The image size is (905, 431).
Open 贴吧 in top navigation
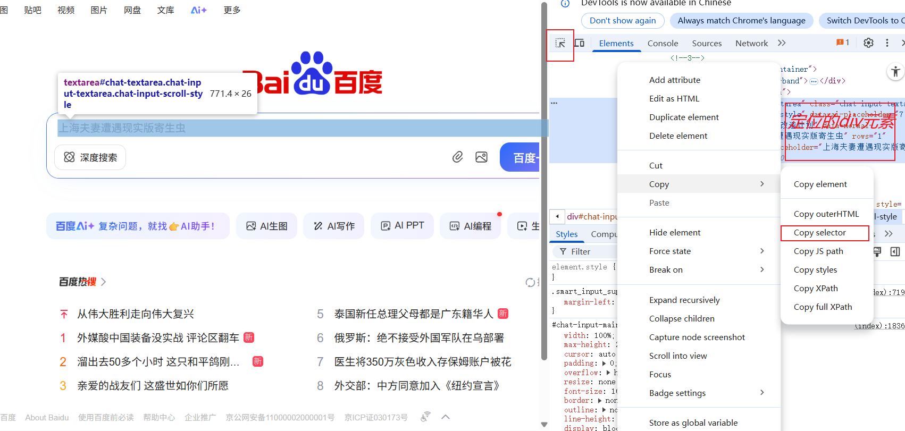[32, 10]
